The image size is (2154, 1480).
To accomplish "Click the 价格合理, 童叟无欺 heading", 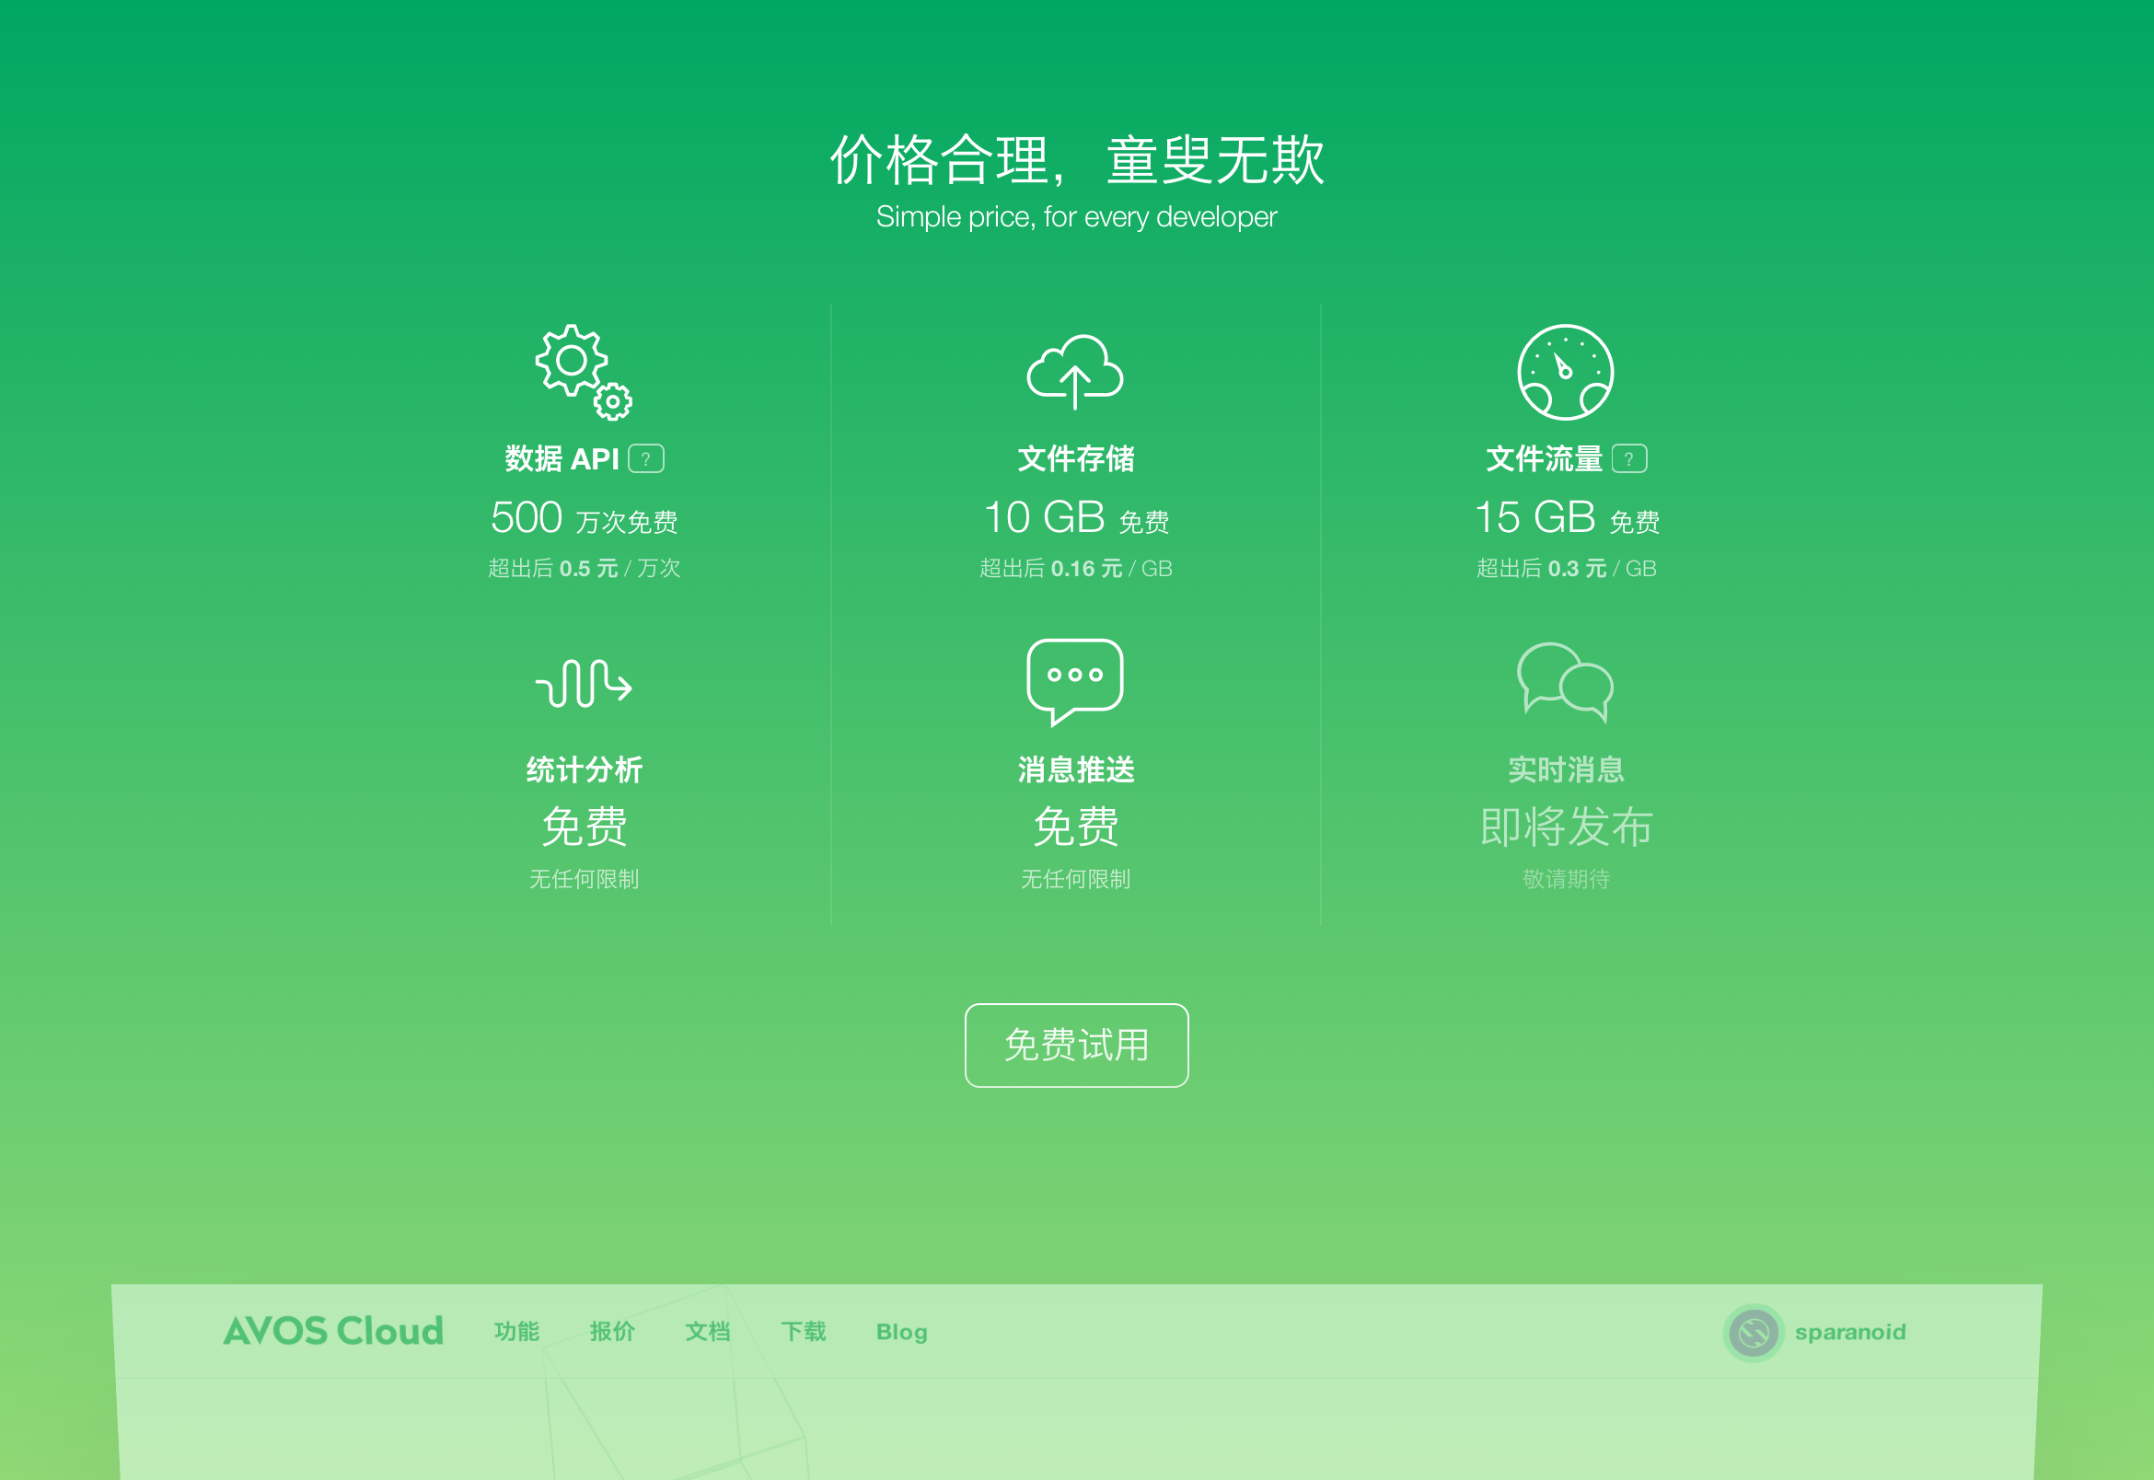I will pyautogui.click(x=1076, y=159).
